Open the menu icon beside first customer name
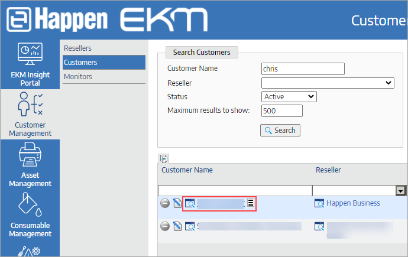This screenshot has width=408, height=257. click(x=251, y=203)
